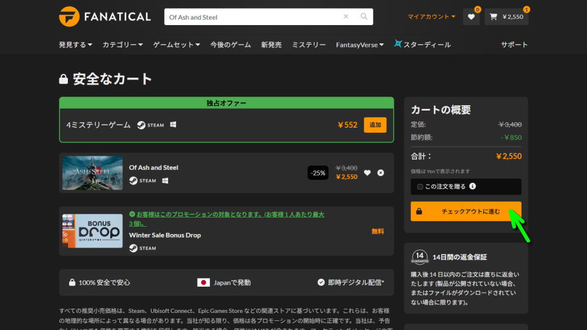This screenshot has height=330, width=587.
Task: Click the Of Ash and Steel thumbnail
Action: pyautogui.click(x=92, y=173)
